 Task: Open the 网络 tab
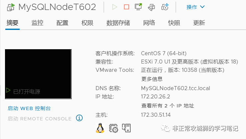point(149,23)
